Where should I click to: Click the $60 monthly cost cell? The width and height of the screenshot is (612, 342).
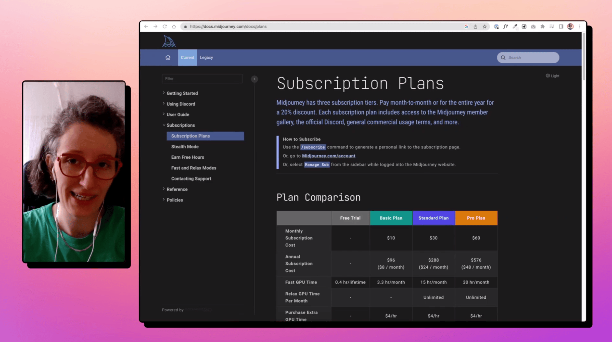pyautogui.click(x=476, y=238)
